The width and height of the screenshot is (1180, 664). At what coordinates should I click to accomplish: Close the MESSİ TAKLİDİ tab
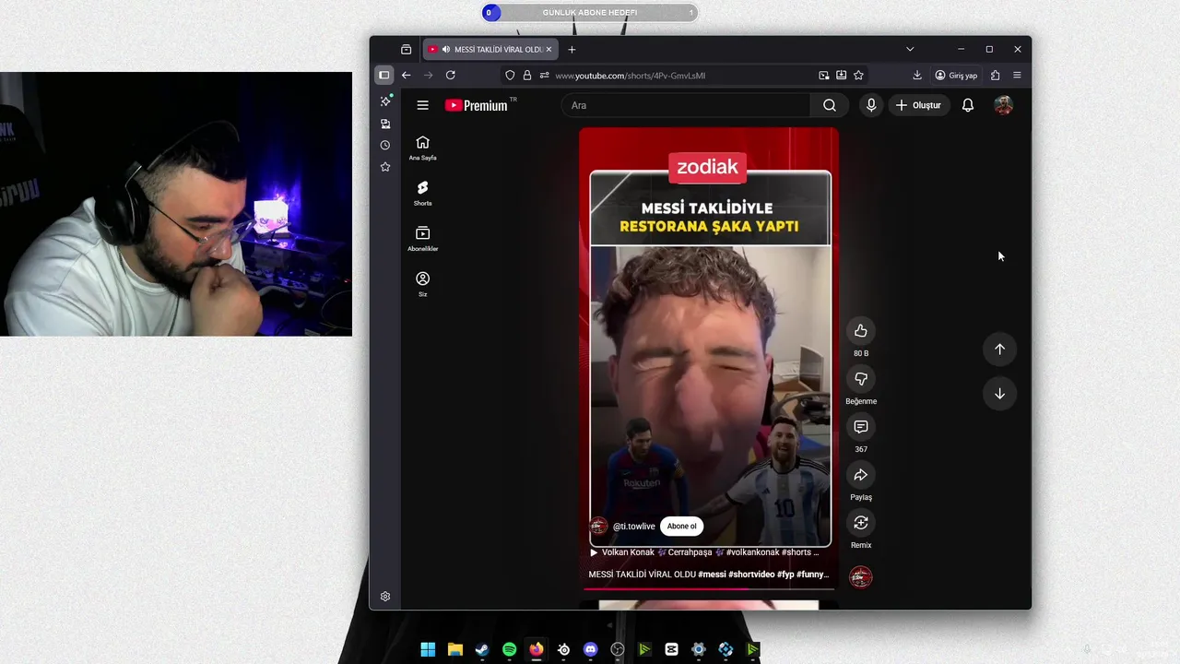click(549, 49)
